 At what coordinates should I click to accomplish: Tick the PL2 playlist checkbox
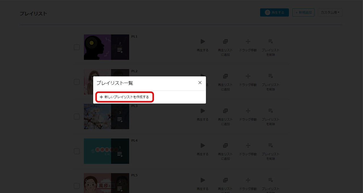click(77, 82)
